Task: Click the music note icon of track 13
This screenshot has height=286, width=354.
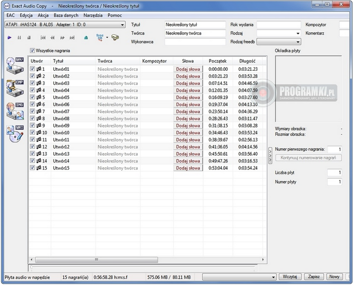Action: point(39,154)
